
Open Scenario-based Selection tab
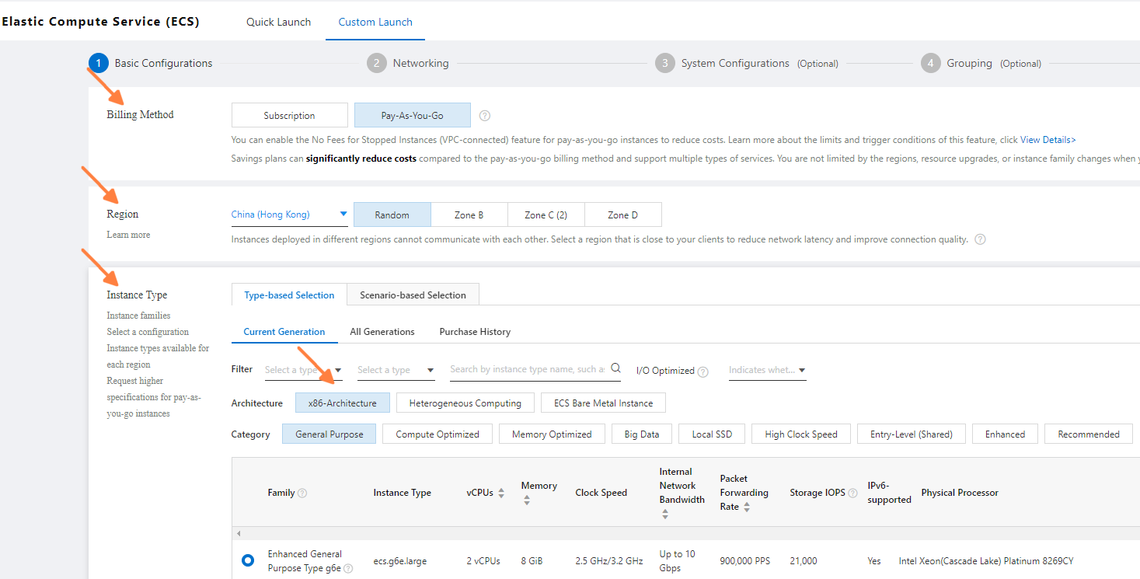point(413,295)
